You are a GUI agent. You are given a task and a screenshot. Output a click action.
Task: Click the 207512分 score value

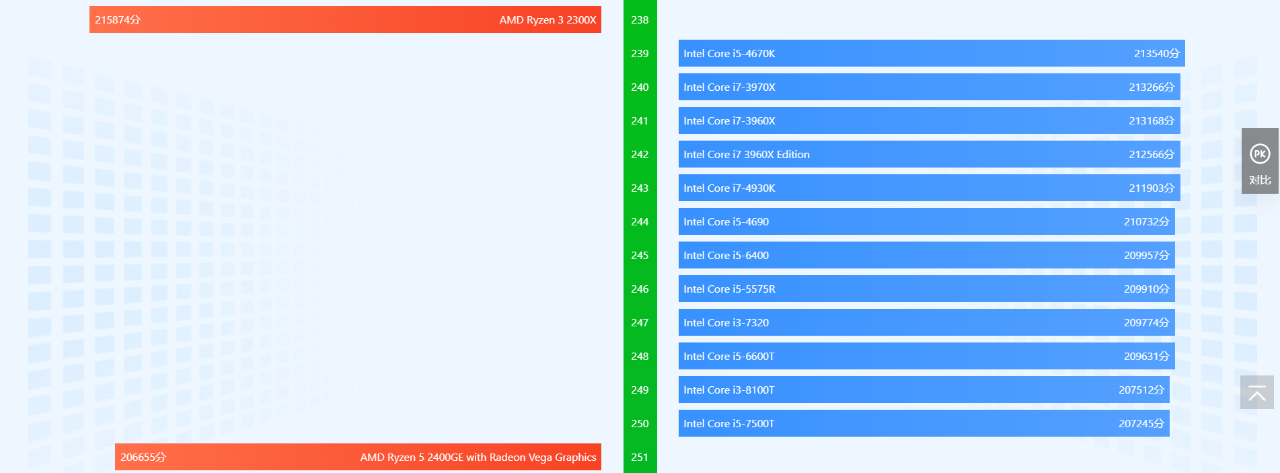click(x=1141, y=390)
